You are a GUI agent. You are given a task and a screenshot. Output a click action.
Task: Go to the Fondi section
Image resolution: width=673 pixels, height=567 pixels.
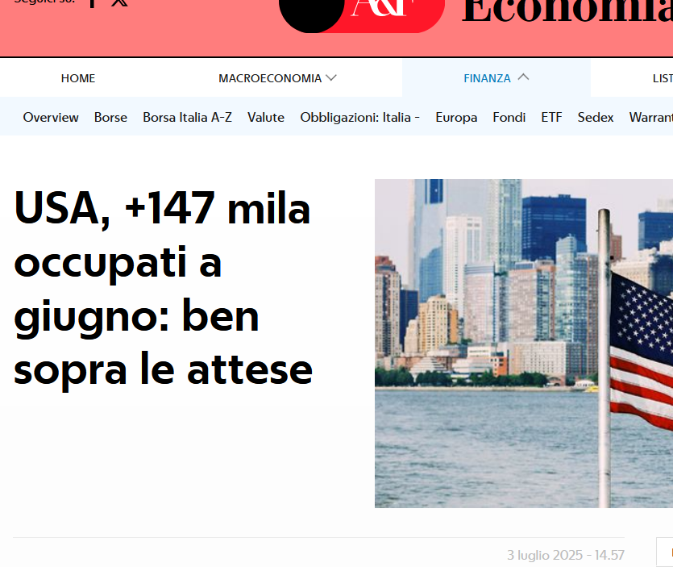509,117
